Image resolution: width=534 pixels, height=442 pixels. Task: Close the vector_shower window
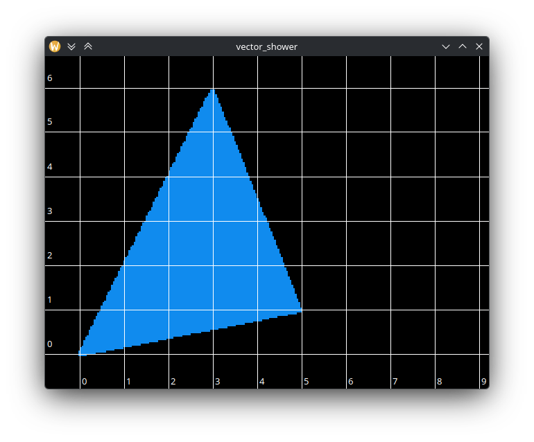pyautogui.click(x=479, y=46)
